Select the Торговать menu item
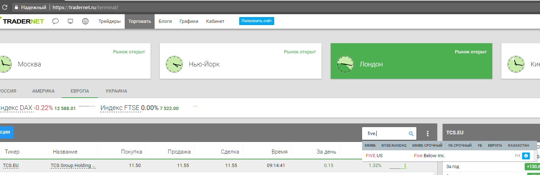540x175 pixels. [140, 21]
